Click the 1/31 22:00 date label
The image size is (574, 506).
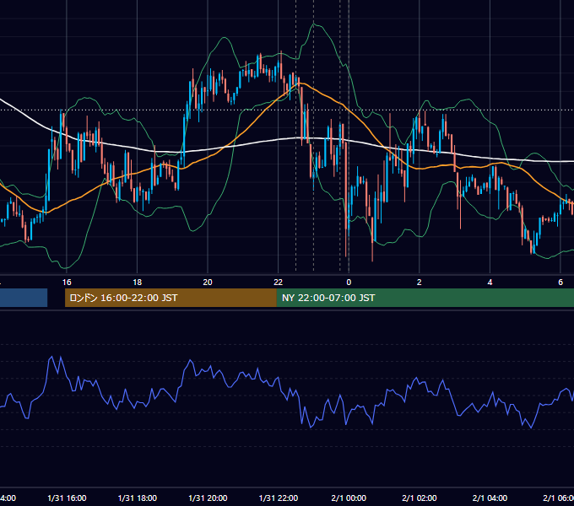tap(279, 498)
